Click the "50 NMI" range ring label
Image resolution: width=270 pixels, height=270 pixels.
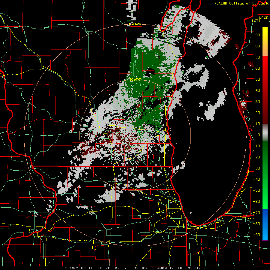(135, 79)
